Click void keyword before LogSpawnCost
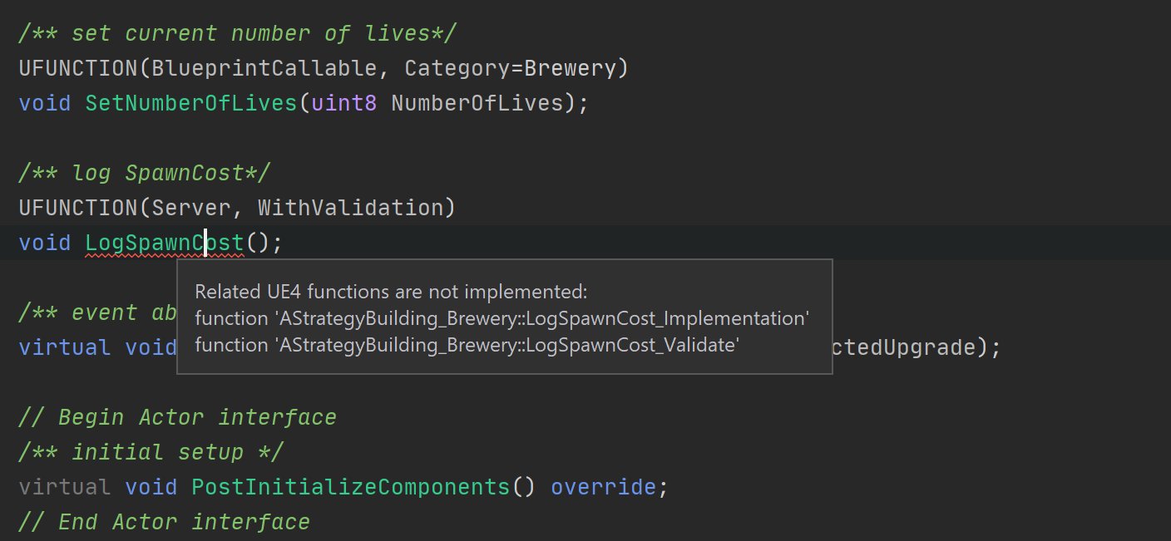The image size is (1171, 541). [x=45, y=243]
